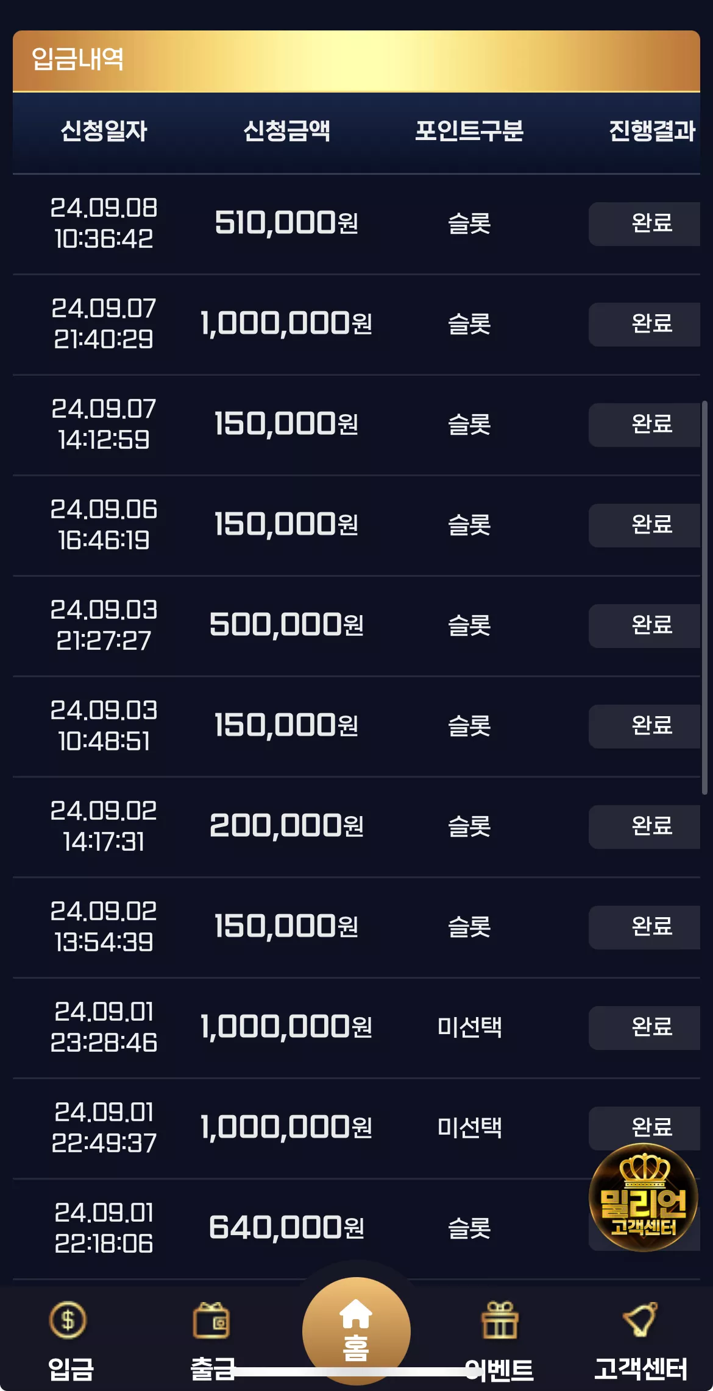
Task: Click 완료 for the 24.09.01 23:28:46 entry
Action: [x=644, y=1027]
